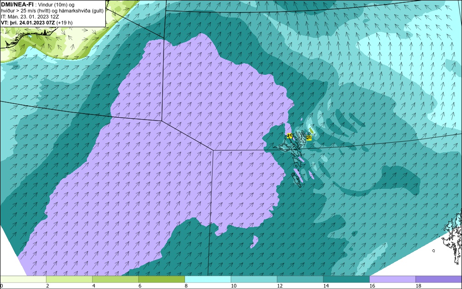Select the darker purple swatch above 18 m/s
Screen dimensions: 462x289
[439, 279]
